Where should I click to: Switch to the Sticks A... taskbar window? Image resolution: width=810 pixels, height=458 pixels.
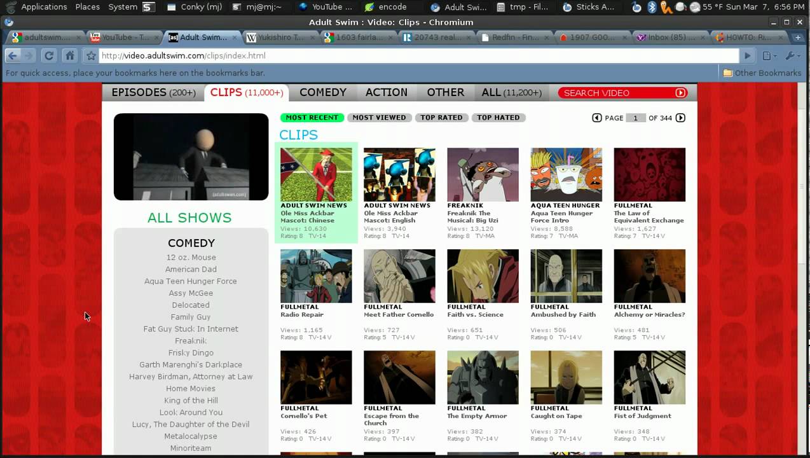pos(589,7)
